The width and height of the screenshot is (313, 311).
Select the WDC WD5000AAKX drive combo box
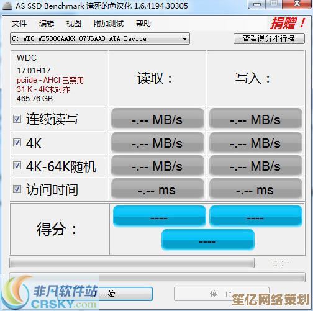click(x=100, y=38)
